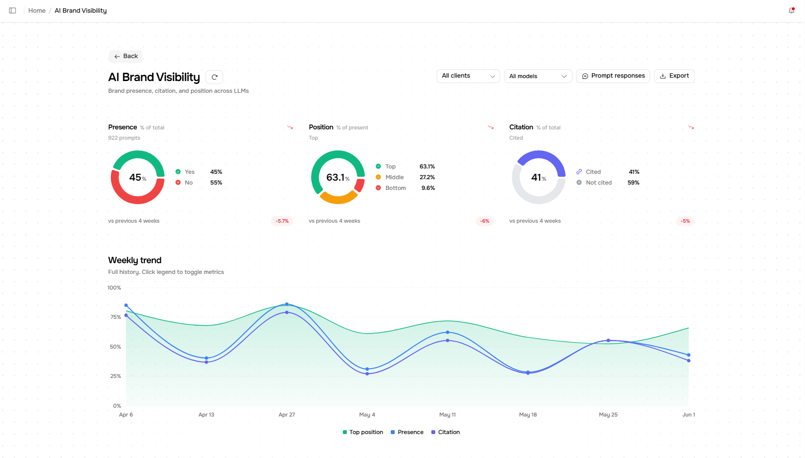Go back using the Back button
Viewport: 805px width, 458px height.
point(126,56)
